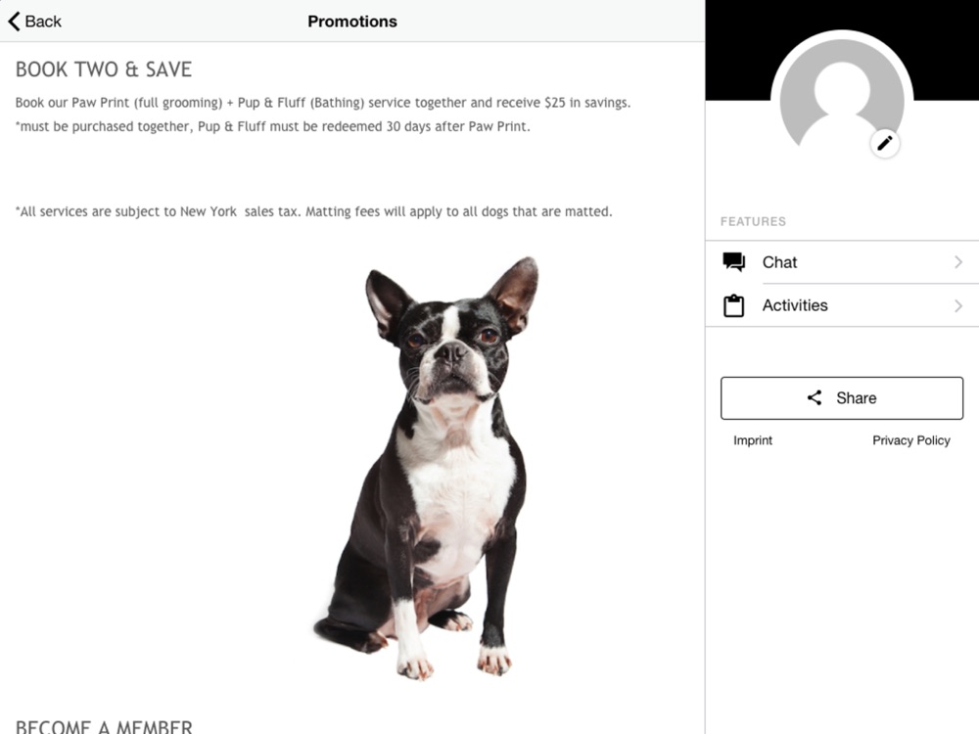Tap the Boston Terrier dog image
The height and width of the screenshot is (734, 979).
point(426,468)
